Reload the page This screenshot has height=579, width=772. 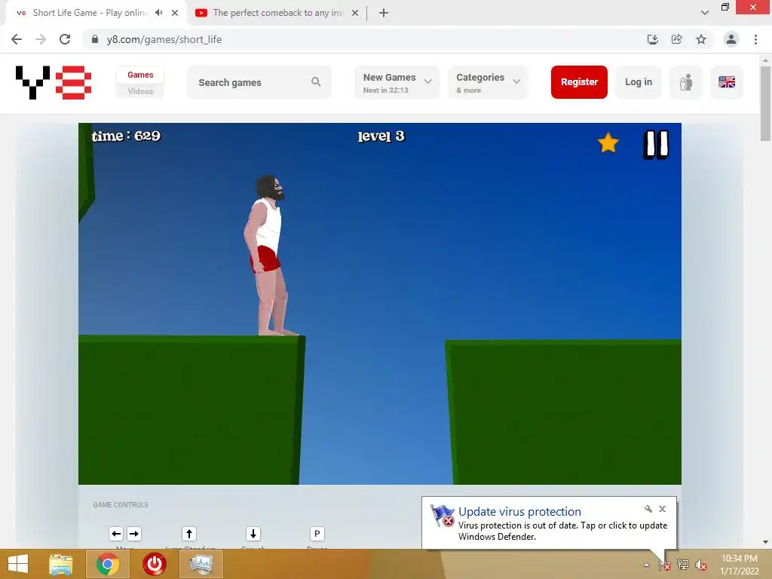65,39
